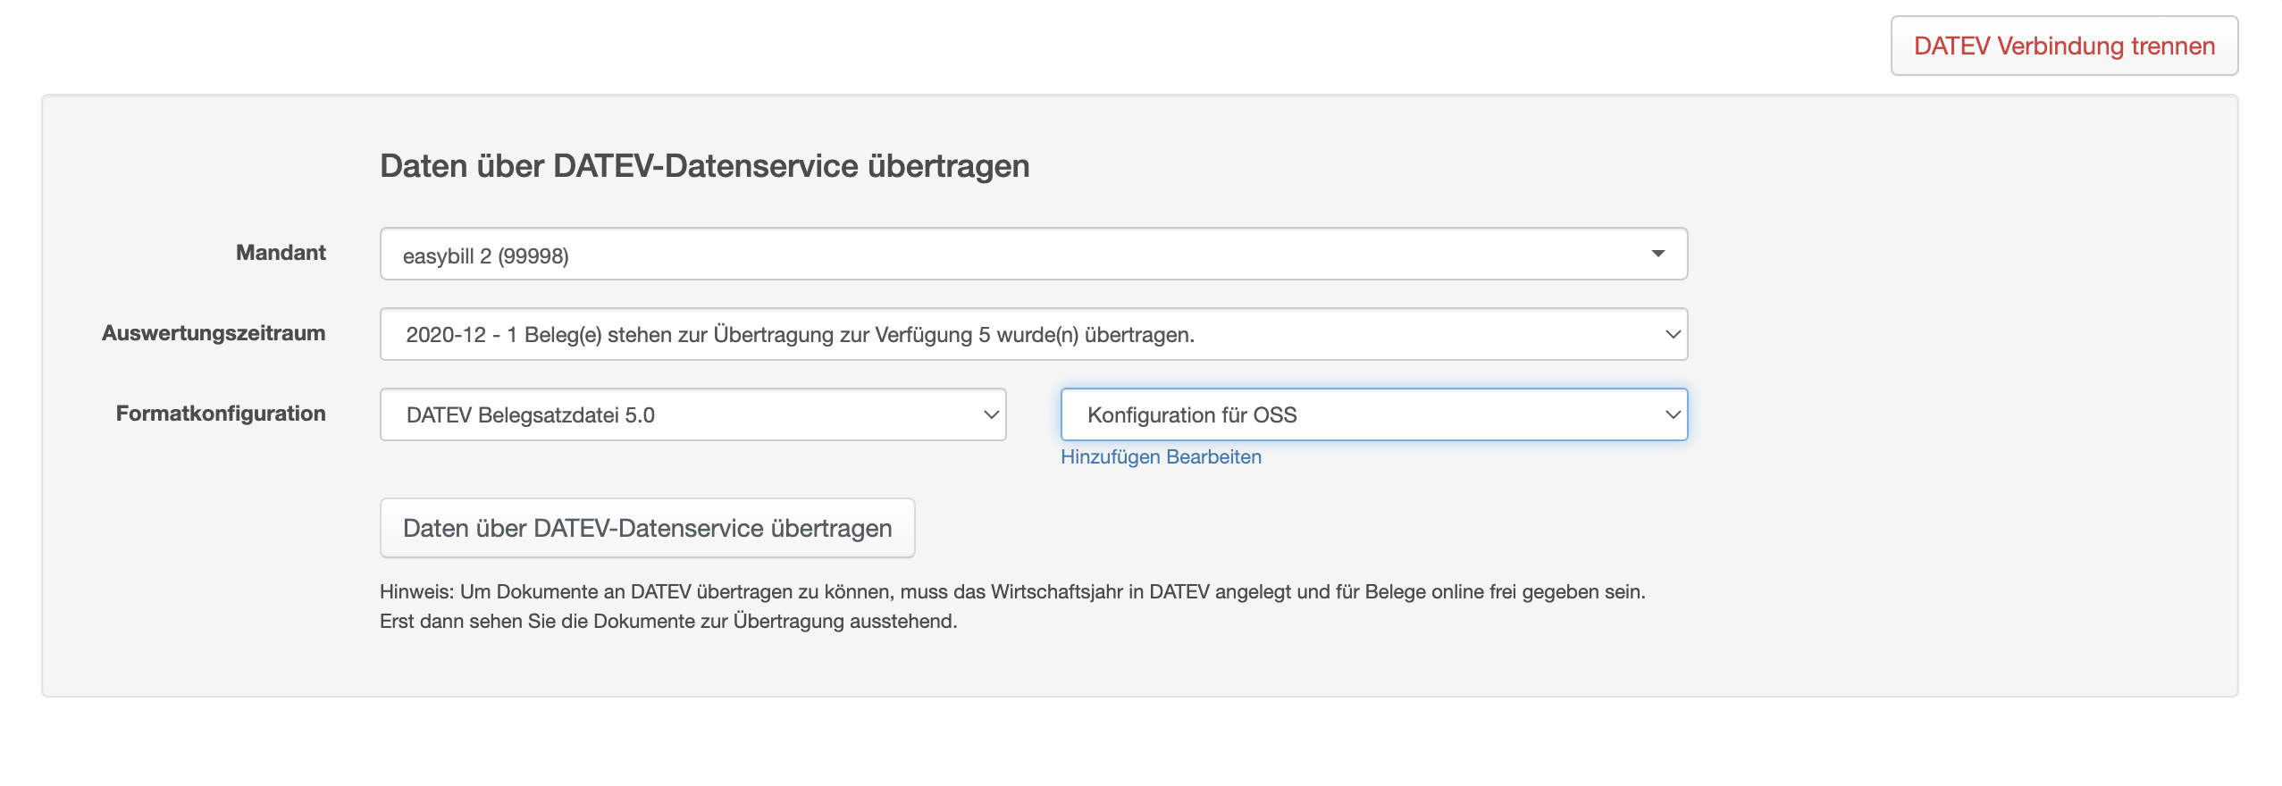Click the Bearbeiten link

(1213, 457)
